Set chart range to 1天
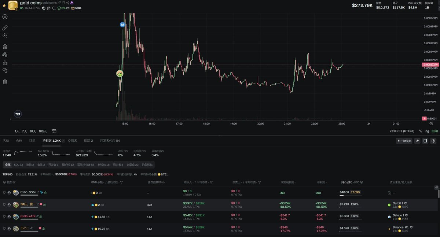The width and height of the screenshot is (440, 237). click(x=17, y=131)
